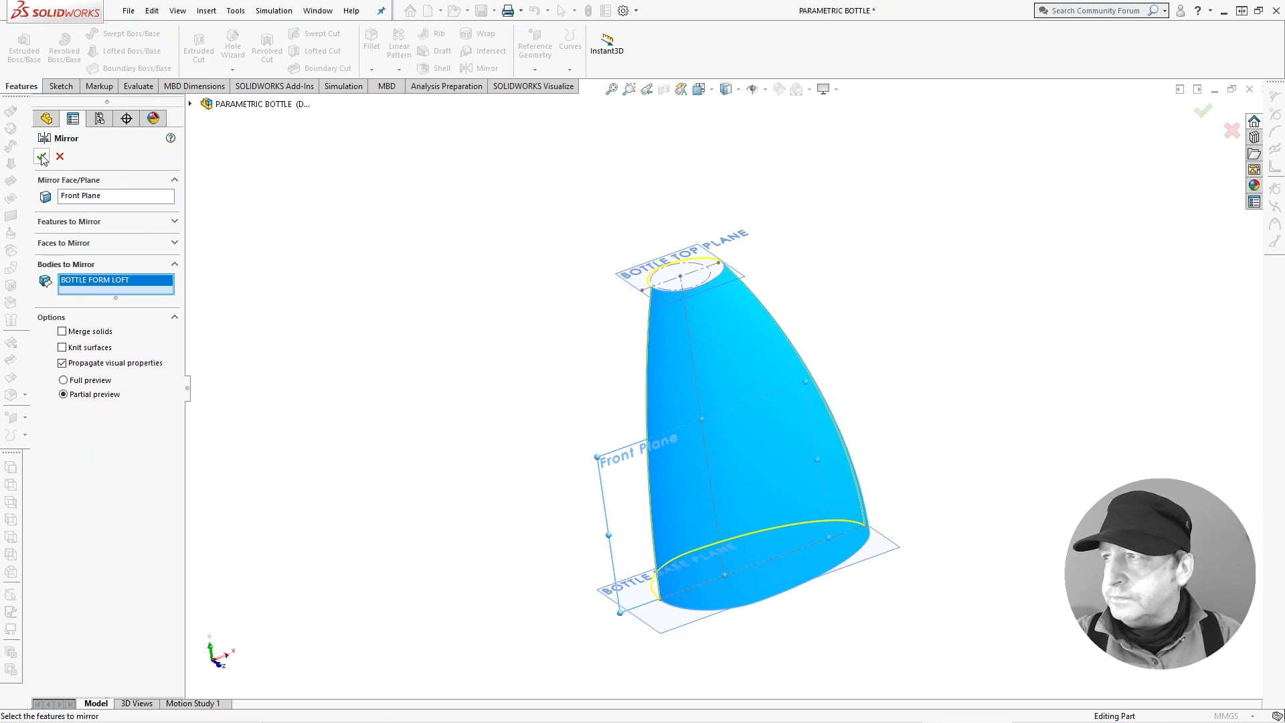Viewport: 1285px width, 723px height.
Task: Open ConfigurationManager tab icon
Action: pyautogui.click(x=100, y=118)
